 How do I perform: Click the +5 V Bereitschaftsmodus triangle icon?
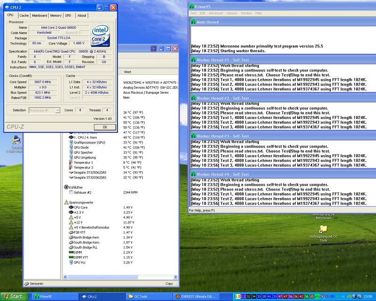point(71,227)
